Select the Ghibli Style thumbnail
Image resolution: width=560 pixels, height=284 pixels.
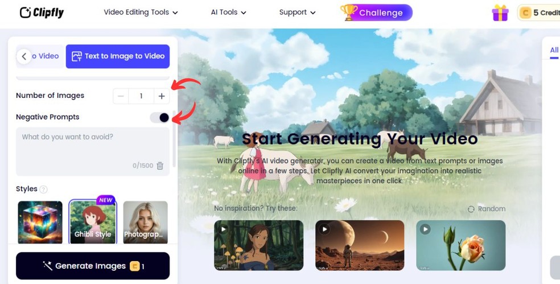[x=93, y=222]
